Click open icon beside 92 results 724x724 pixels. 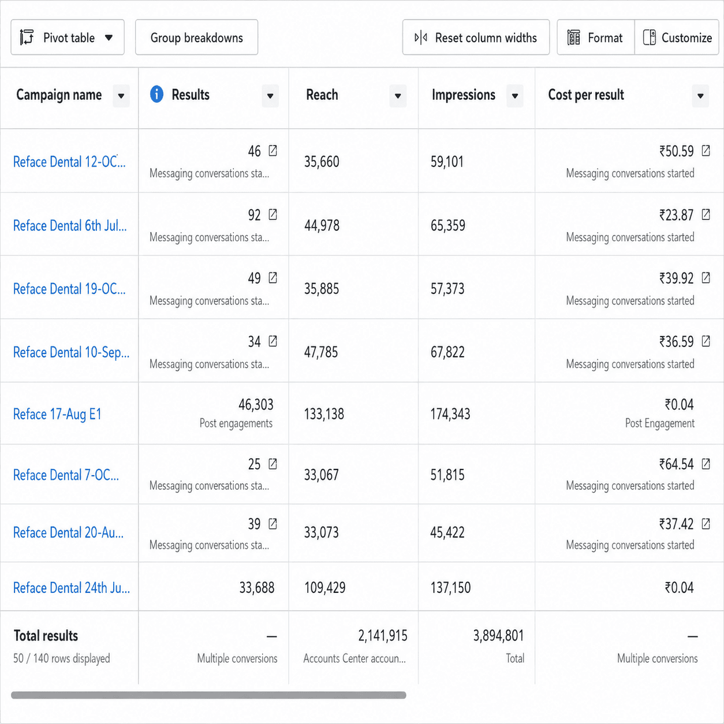[273, 215]
